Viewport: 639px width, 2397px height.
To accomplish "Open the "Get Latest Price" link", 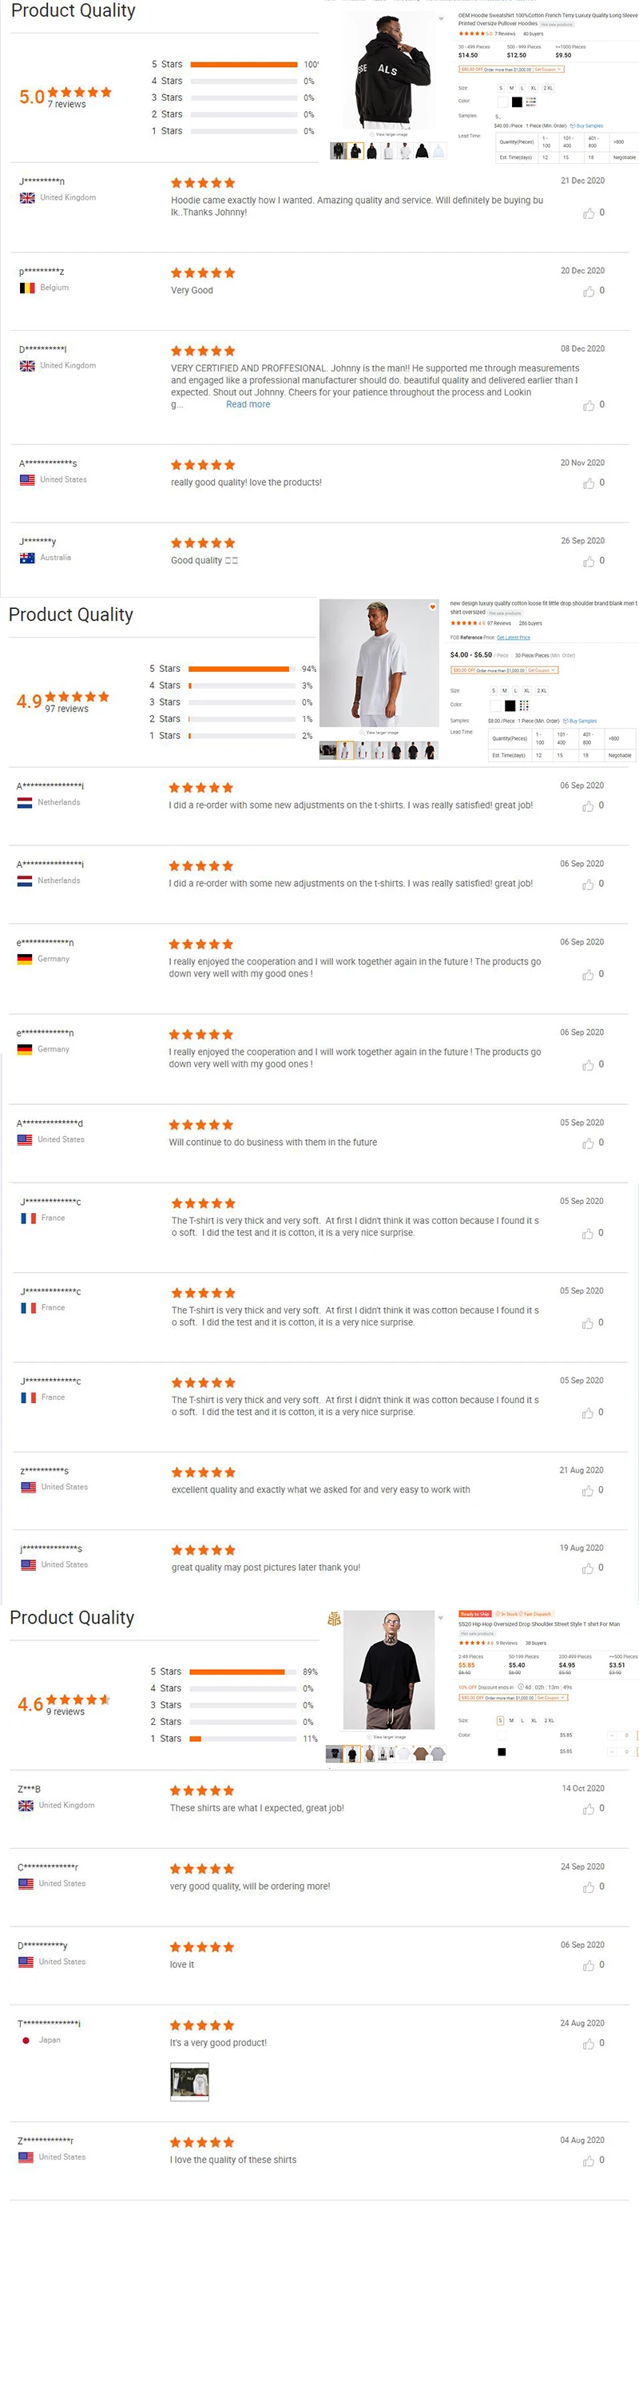I will pos(514,638).
